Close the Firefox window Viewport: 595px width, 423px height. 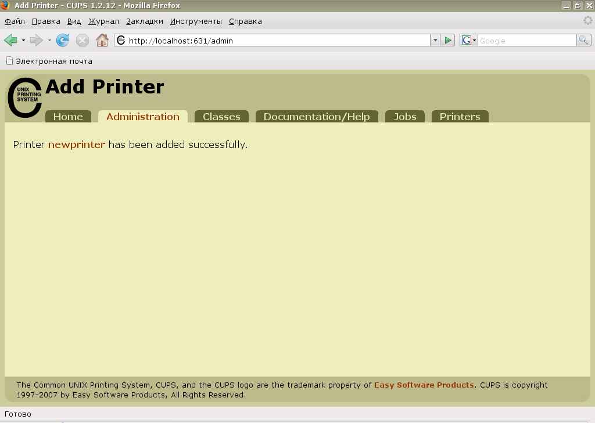click(589, 5)
